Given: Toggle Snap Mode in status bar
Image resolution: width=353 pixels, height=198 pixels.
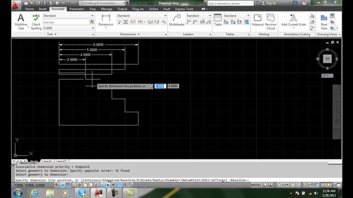Looking at the screenshot, I should pos(62,185).
